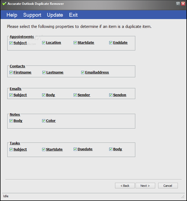Screen dimensions: 187x201
Task: Open the Support menu
Action: tap(32, 15)
